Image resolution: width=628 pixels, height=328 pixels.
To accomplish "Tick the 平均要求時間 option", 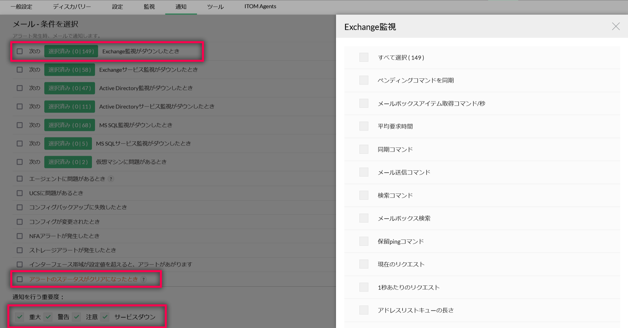I will pos(364,126).
